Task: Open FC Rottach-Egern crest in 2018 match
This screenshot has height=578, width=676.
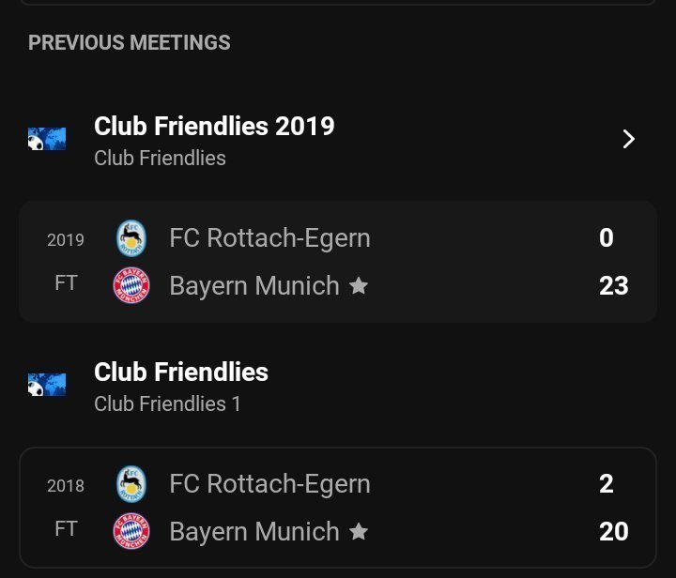Action: point(131,483)
